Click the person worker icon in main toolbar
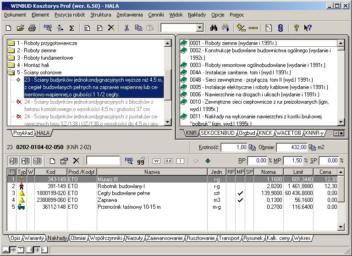The height and width of the screenshot is (256, 352). [x=60, y=28]
